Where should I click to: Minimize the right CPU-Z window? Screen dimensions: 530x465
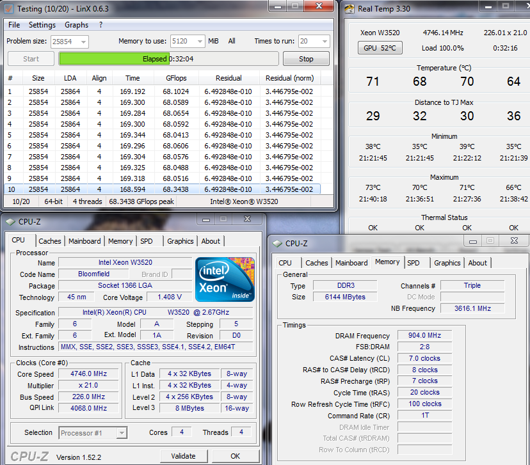473,240
